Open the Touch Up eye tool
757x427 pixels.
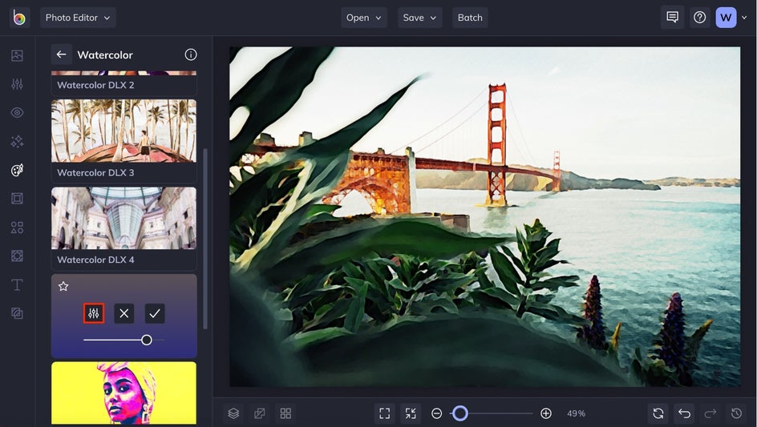(17, 112)
